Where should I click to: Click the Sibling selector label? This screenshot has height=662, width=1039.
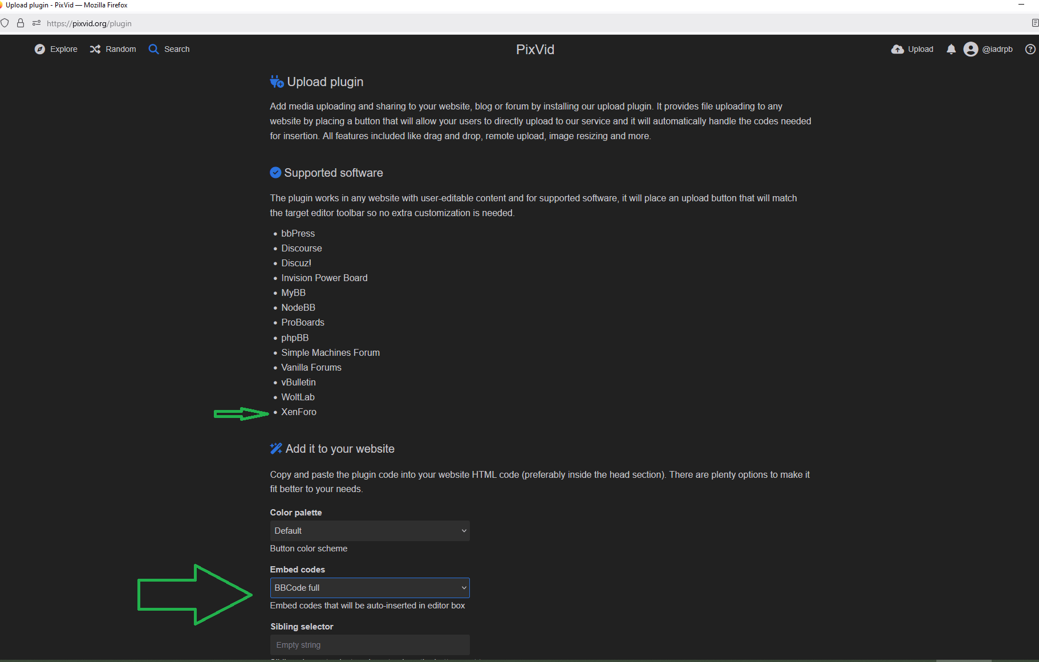click(x=302, y=627)
